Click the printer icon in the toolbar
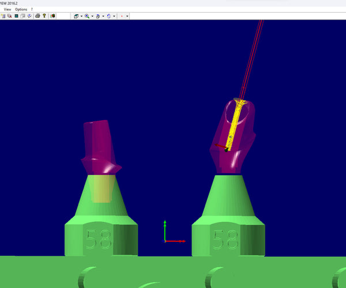This screenshot has height=288, width=346. point(37,16)
